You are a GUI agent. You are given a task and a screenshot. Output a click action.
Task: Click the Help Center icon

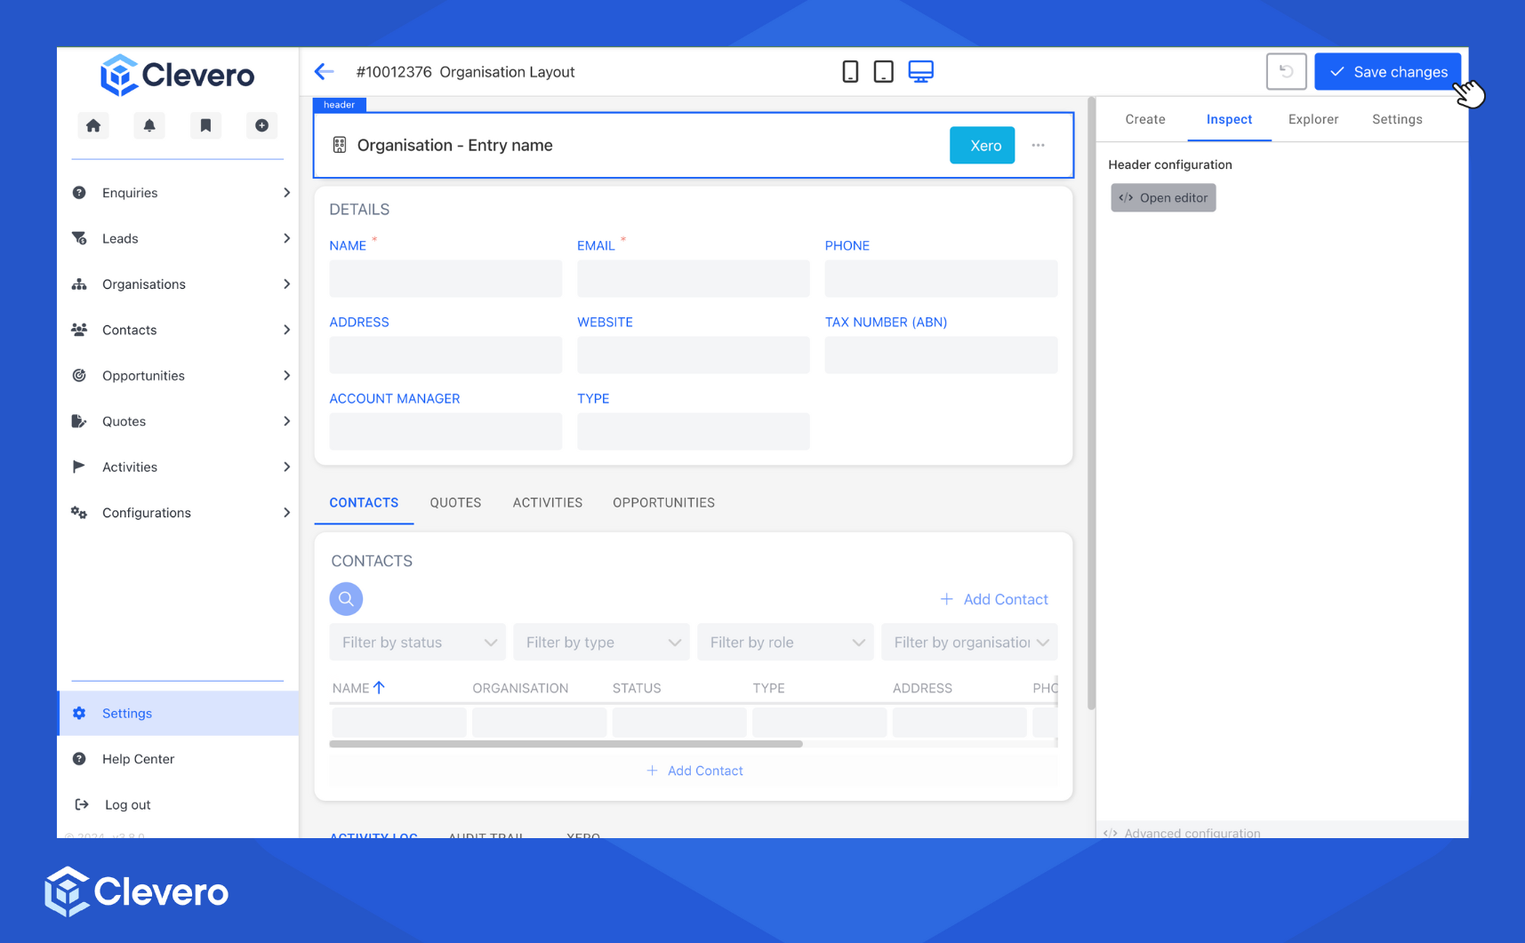tap(79, 759)
